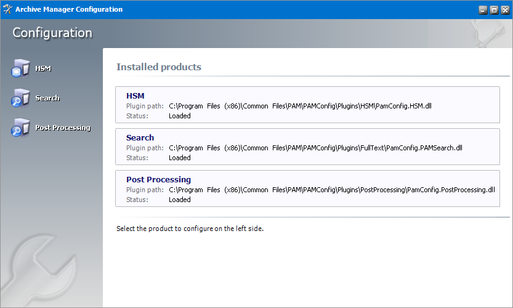Open Post Processing label in left sidebar
This screenshot has height=308, width=513.
pyautogui.click(x=63, y=128)
